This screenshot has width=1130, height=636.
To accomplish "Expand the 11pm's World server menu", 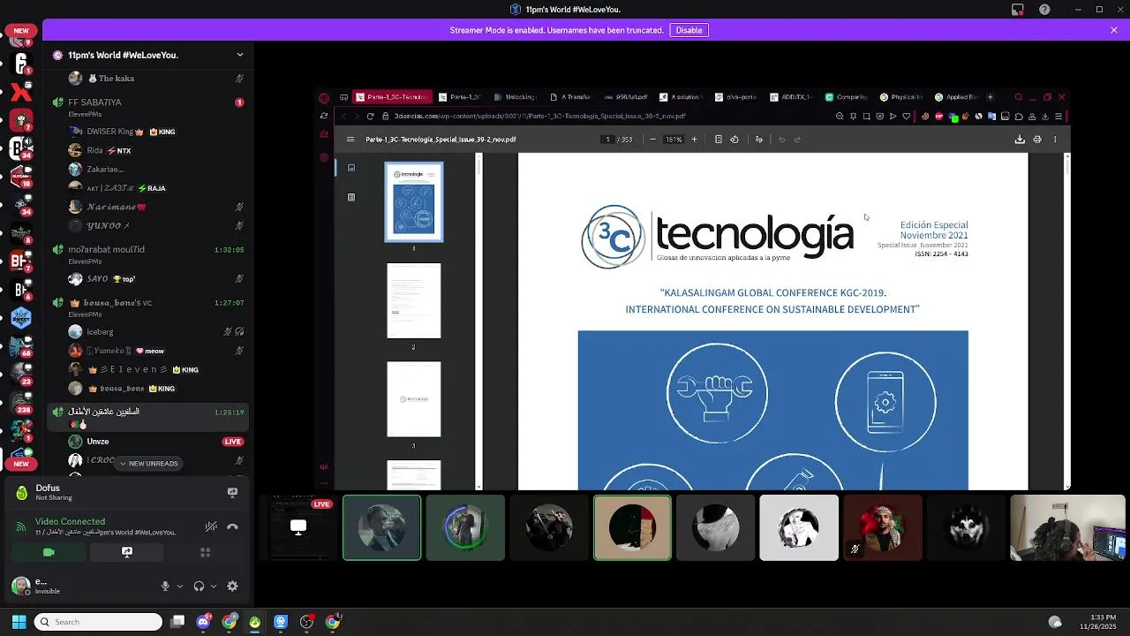I will pyautogui.click(x=239, y=55).
